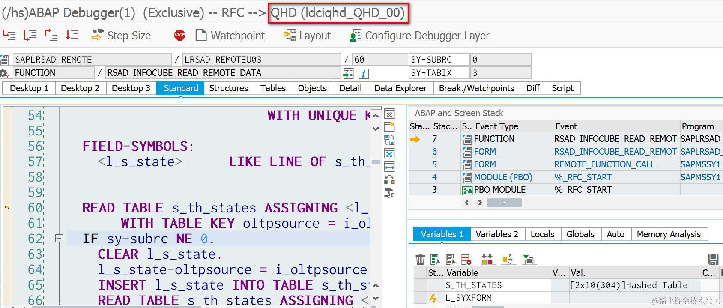Open the Auto tab

click(x=615, y=234)
